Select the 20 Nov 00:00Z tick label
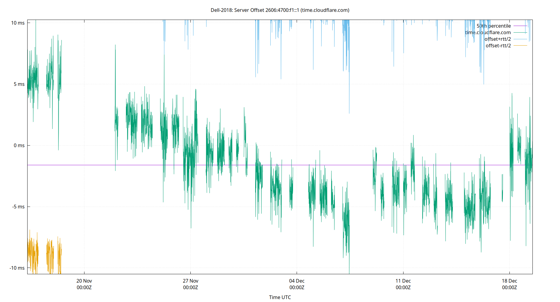The width and height of the screenshot is (560, 302). point(84,284)
